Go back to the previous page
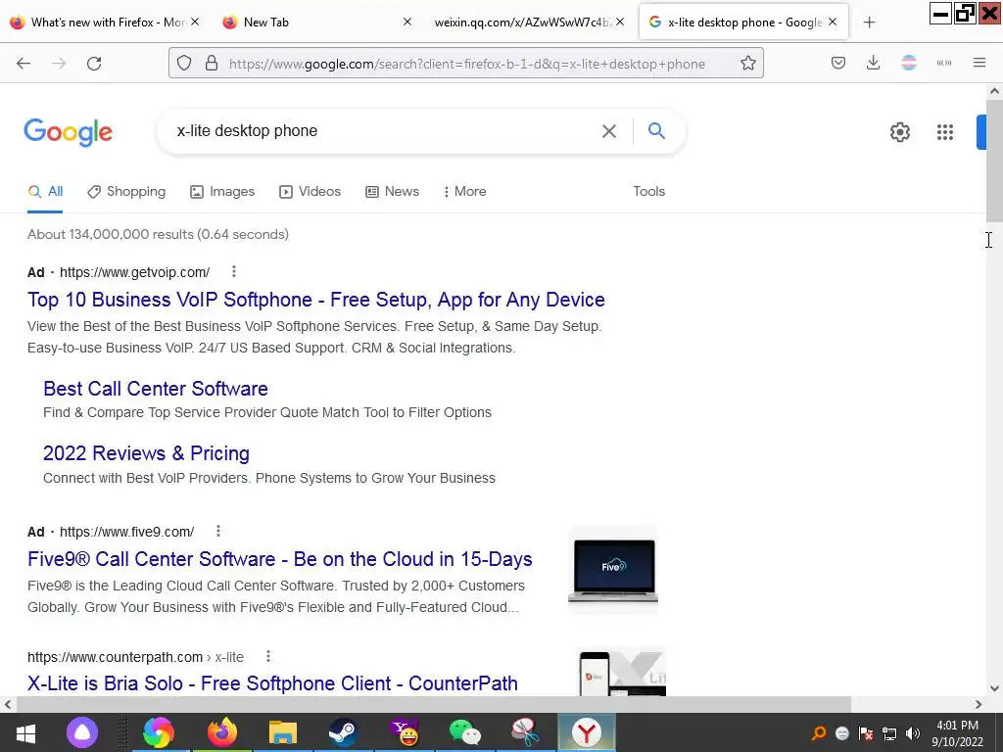Viewport: 1003px width, 752px height. point(24,64)
